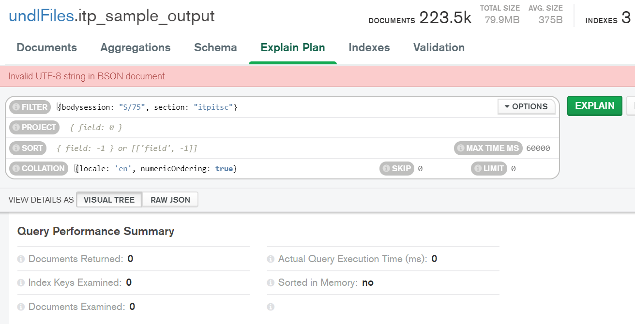Click the info icon beside Sorted in Memory
635x324 pixels.
[x=271, y=283]
